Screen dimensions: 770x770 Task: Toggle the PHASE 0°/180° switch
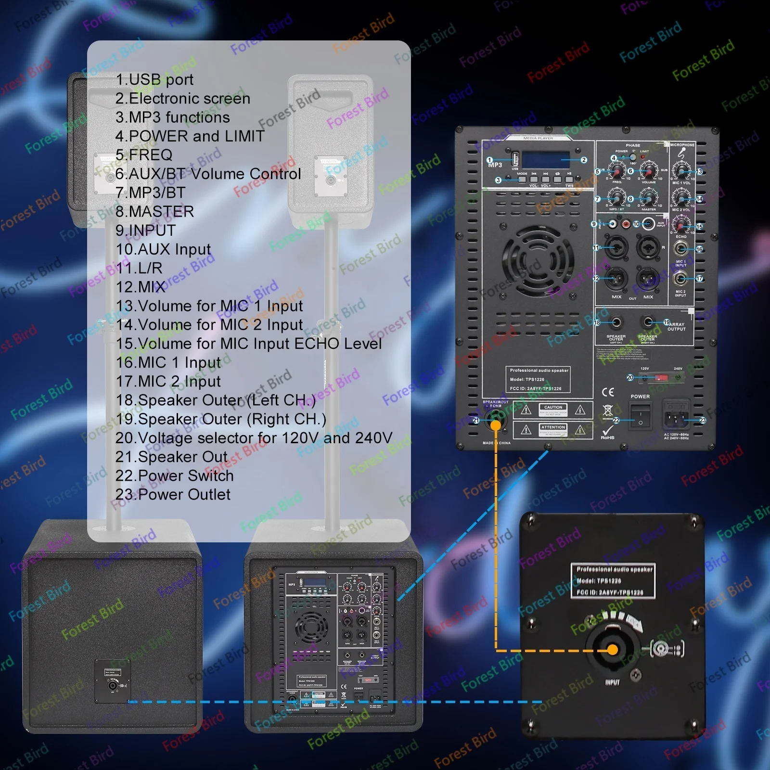(x=633, y=157)
